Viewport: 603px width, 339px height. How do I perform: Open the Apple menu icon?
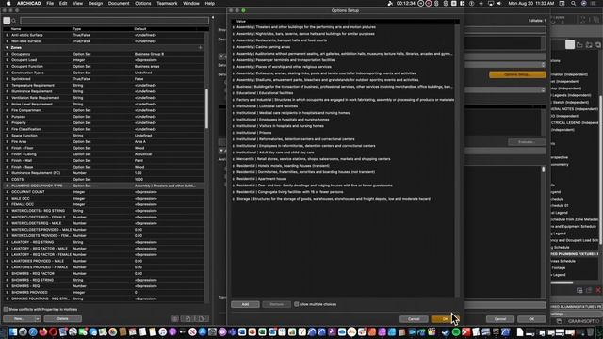[x=8, y=3]
